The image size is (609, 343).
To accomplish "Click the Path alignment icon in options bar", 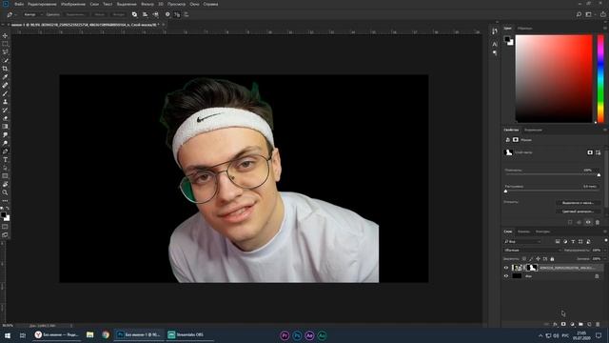I will click(145, 14).
